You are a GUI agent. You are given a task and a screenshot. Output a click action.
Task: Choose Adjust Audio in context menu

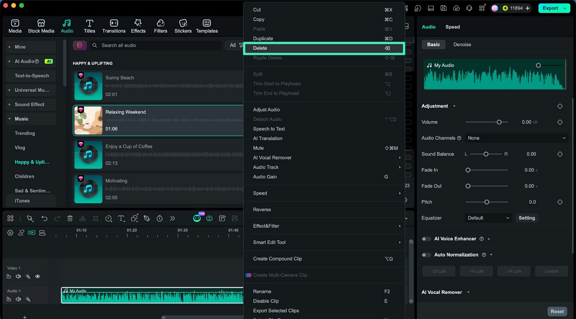click(x=324, y=110)
